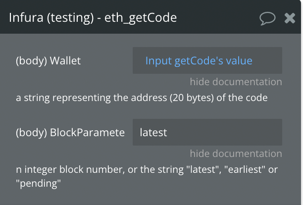This screenshot has width=303, height=205.
Task: Close the eth_getCode property panel
Action: tap(290, 18)
